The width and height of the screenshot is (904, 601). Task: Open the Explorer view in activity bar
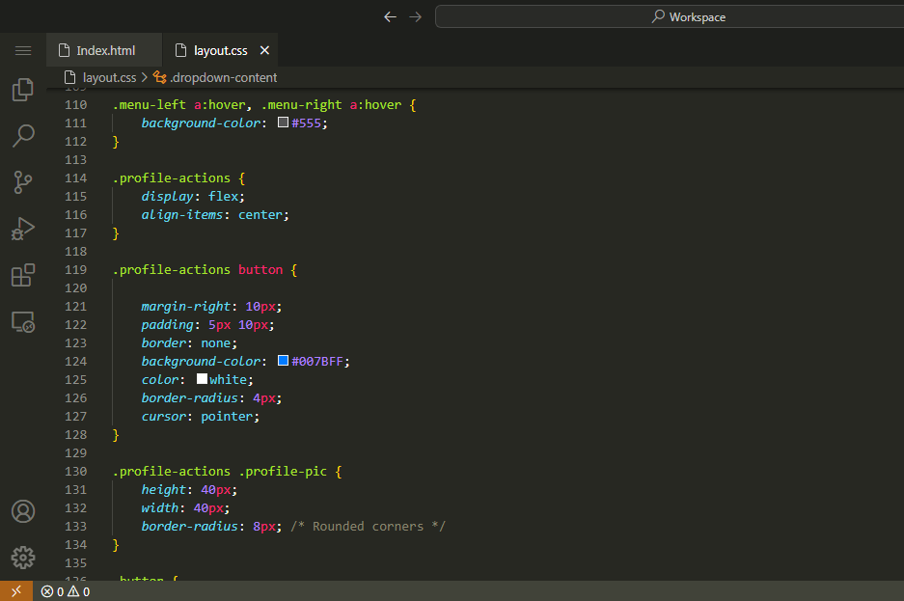[x=23, y=90]
